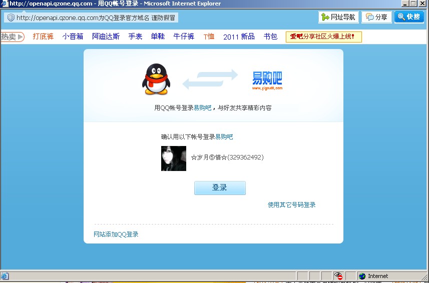Click the 易购吧 site logo
The height and width of the screenshot is (283, 429).
click(267, 81)
